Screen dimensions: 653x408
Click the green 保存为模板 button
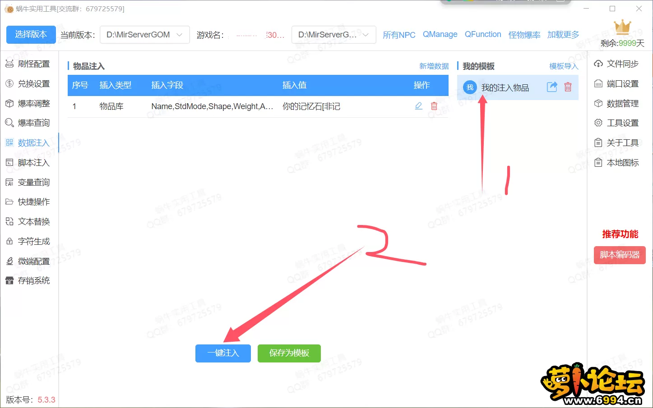pyautogui.click(x=289, y=353)
